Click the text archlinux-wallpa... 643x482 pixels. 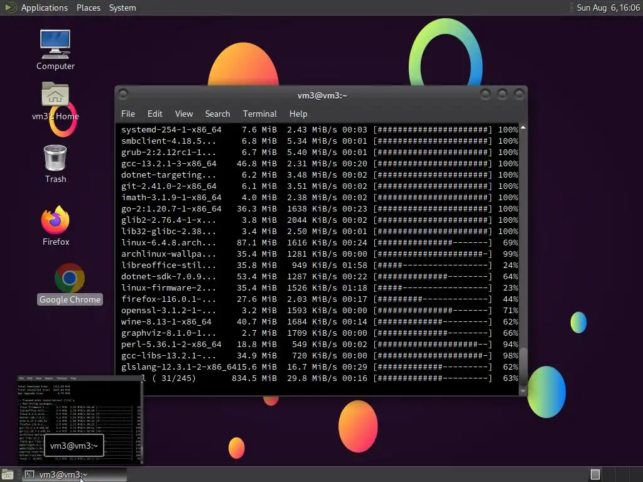168,254
